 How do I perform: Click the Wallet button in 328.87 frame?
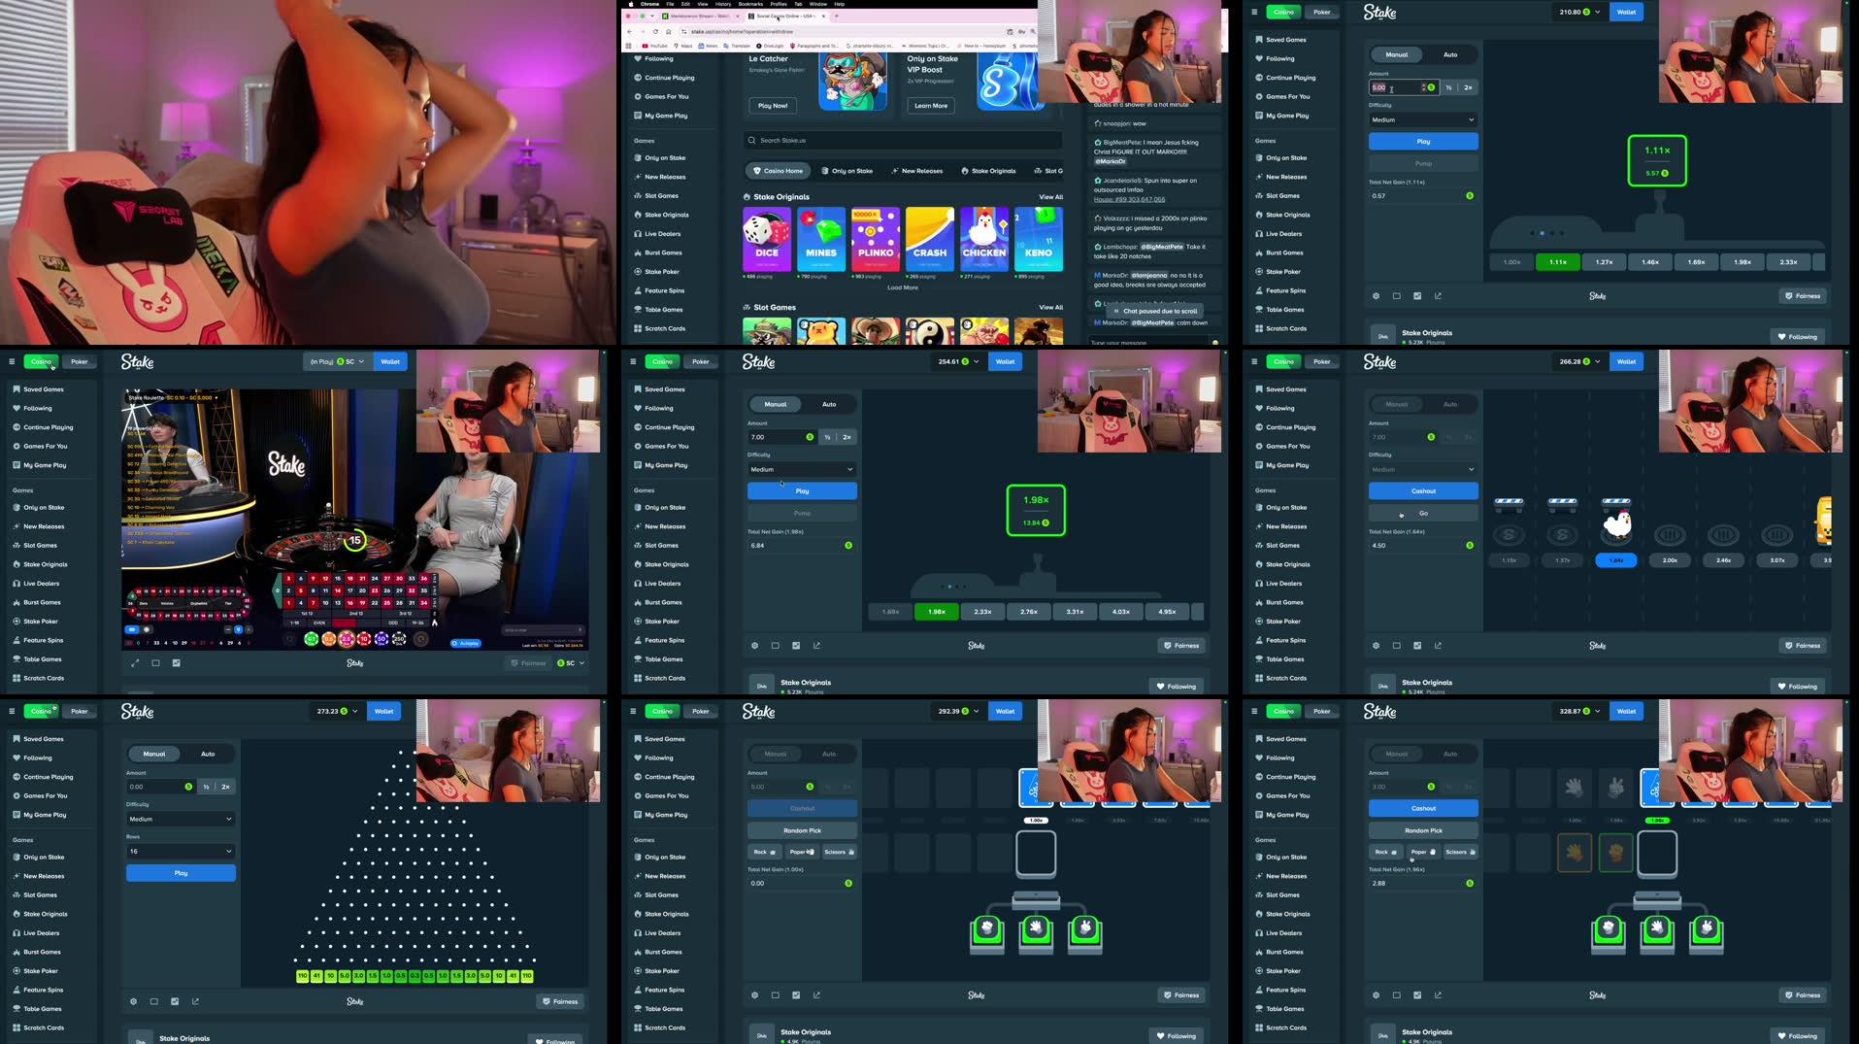coord(1626,711)
